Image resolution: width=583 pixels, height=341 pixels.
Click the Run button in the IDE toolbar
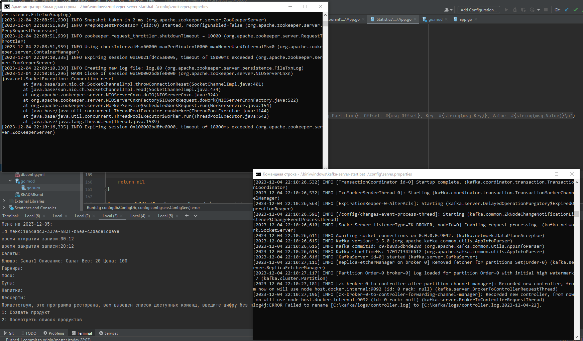click(506, 10)
